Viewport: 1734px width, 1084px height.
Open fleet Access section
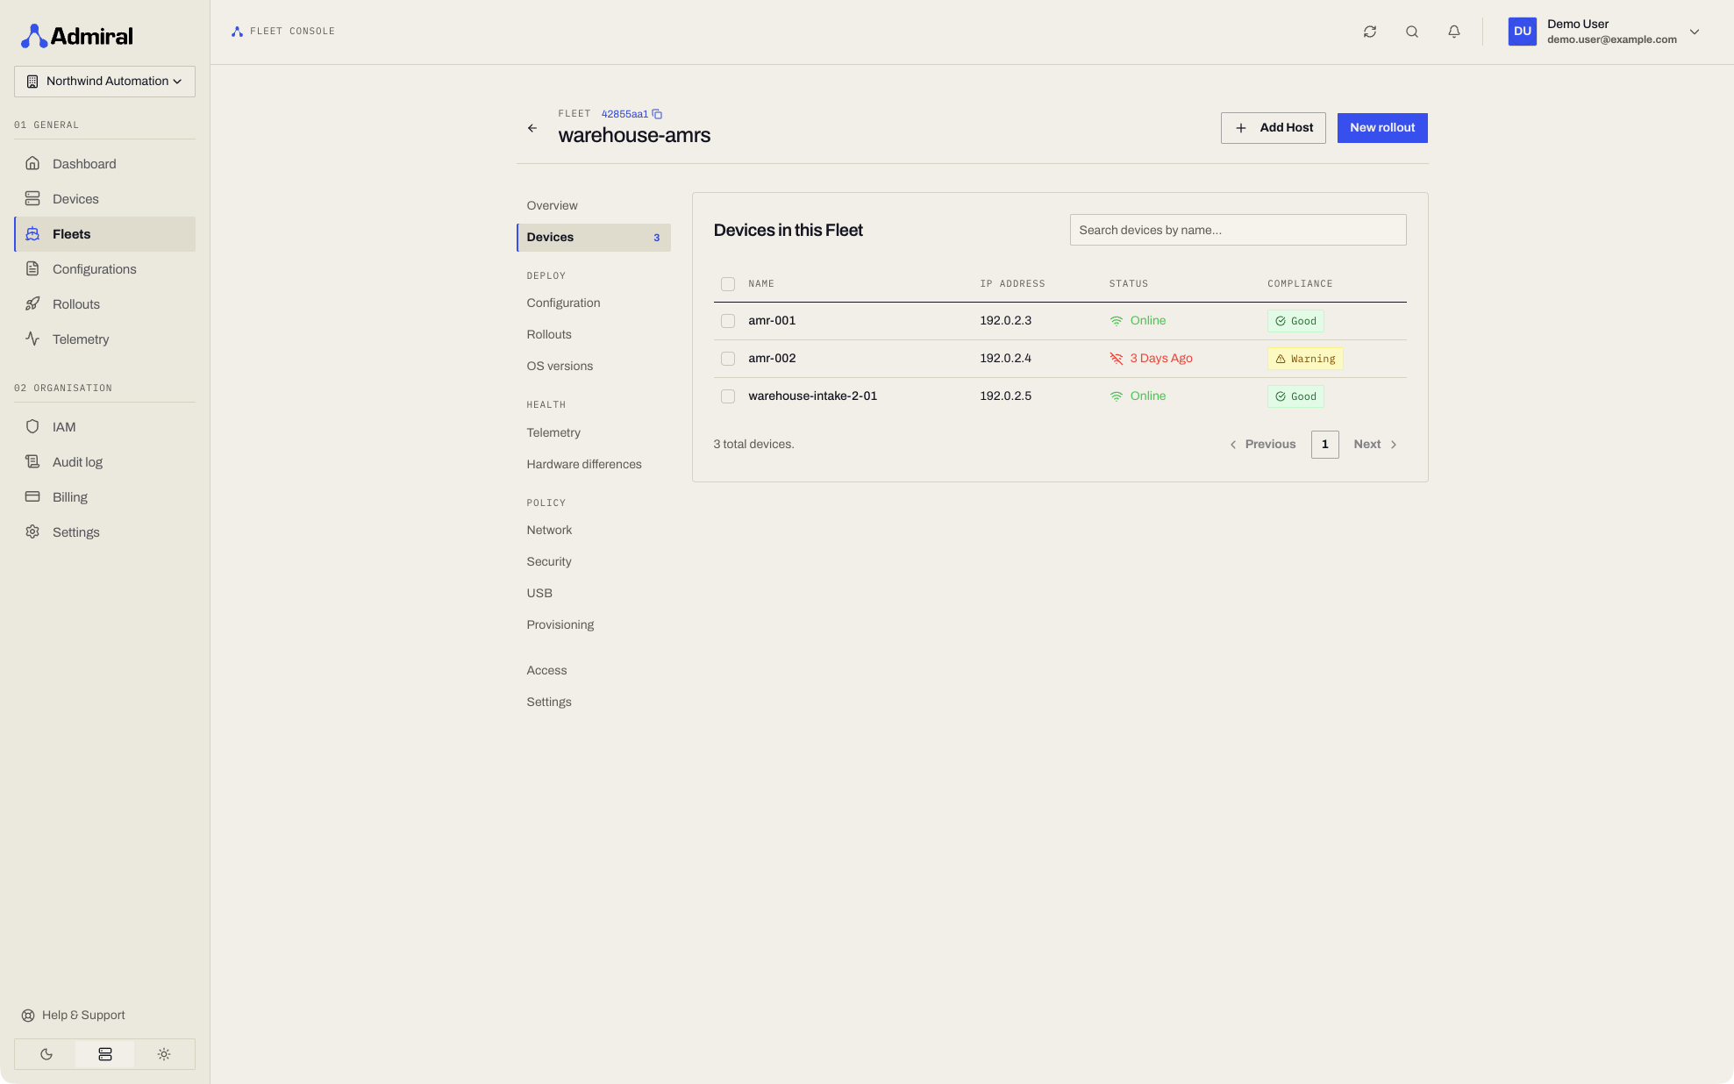coord(594,671)
